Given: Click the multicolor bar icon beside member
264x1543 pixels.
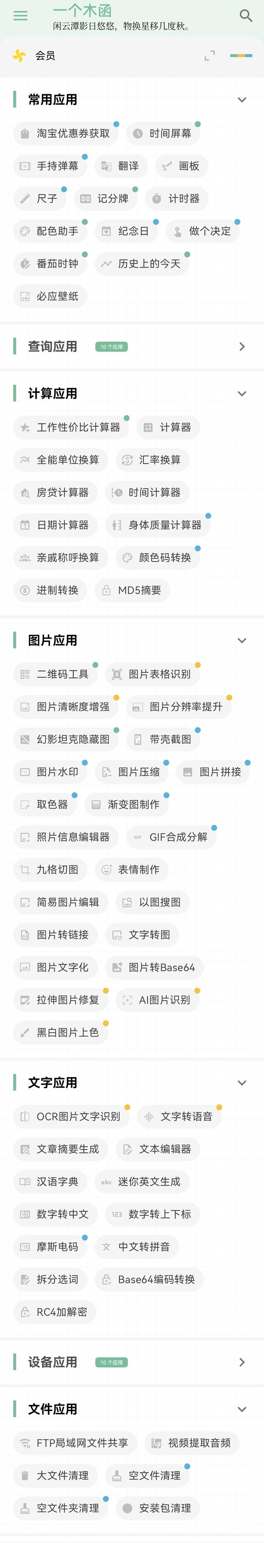Looking at the screenshot, I should (241, 56).
